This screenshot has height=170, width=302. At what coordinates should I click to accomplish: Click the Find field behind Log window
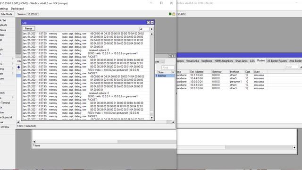[x=168, y=68]
